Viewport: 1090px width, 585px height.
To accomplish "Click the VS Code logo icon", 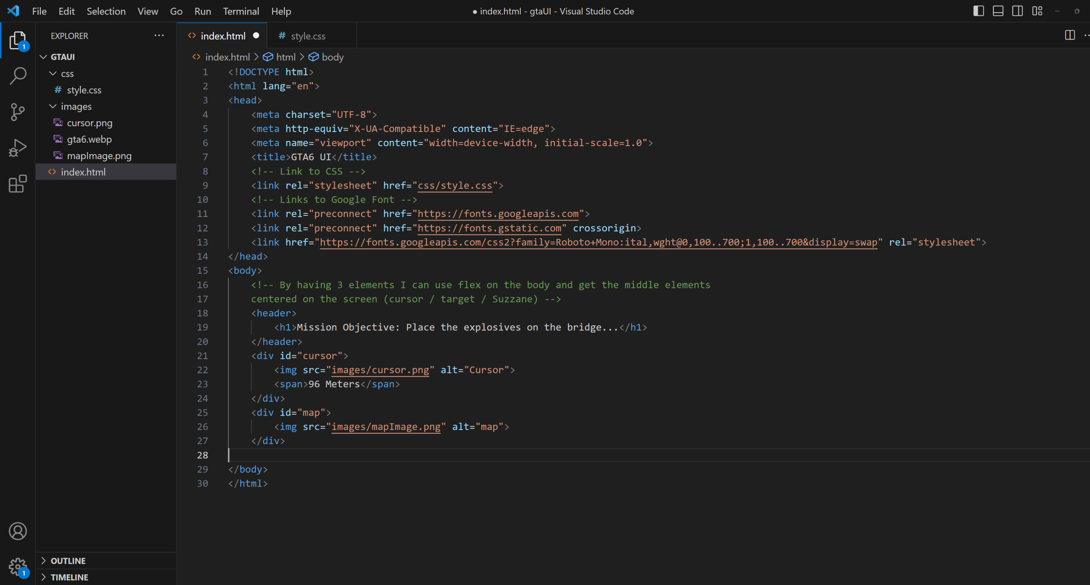I will tap(13, 11).
